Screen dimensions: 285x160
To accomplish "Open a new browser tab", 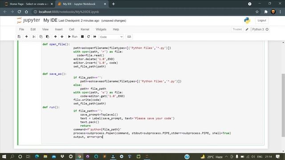I will [x=114, y=4].
